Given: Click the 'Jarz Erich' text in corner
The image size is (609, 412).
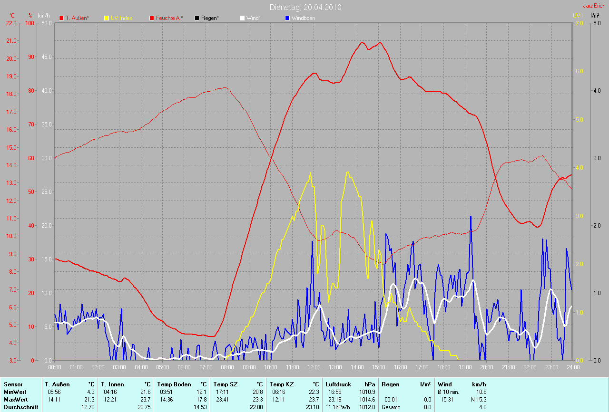Looking at the screenshot, I should point(595,6).
